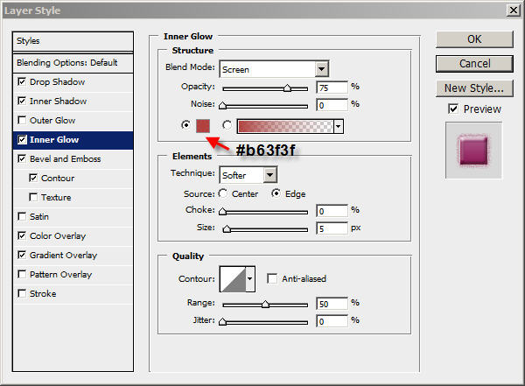The image size is (525, 386).
Task: Select the solid color radio button
Action: (185, 125)
